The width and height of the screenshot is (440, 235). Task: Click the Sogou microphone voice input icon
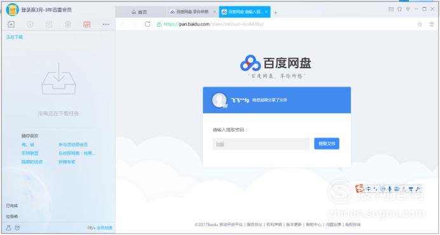pyautogui.click(x=390, y=189)
